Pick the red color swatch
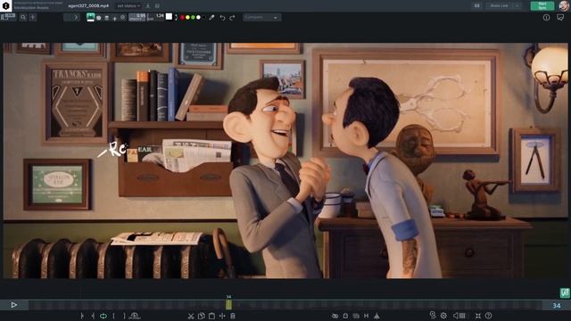The image size is (571, 321). click(x=182, y=18)
